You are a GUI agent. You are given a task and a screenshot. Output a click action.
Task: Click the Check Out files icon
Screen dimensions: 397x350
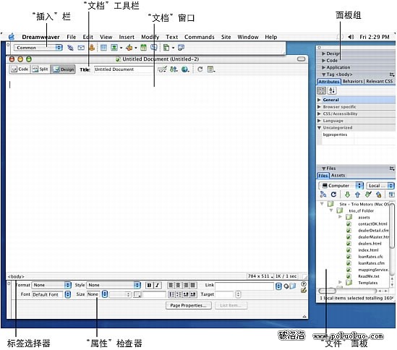[368, 195]
